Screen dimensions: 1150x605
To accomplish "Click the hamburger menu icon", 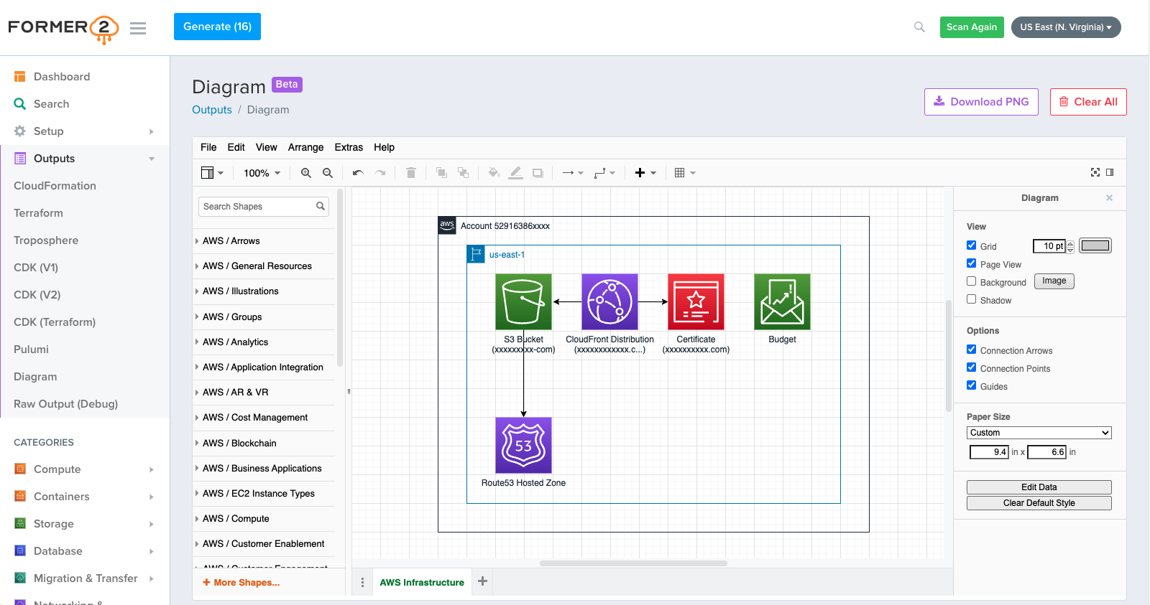I will coord(138,28).
